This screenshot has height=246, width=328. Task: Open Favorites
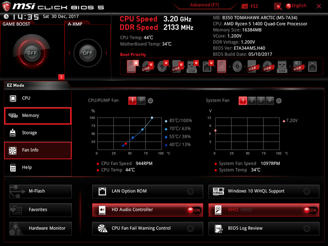[41, 210]
